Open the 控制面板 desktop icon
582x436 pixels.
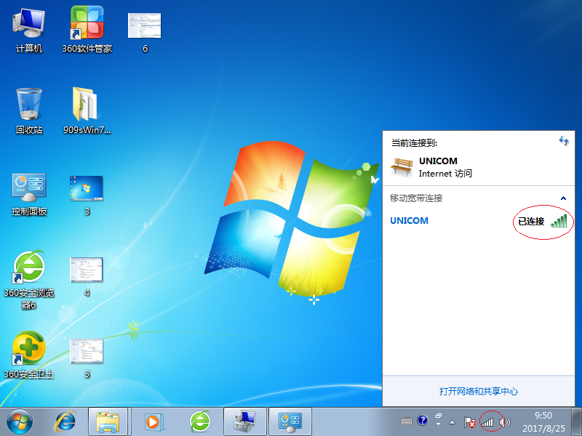(x=29, y=193)
